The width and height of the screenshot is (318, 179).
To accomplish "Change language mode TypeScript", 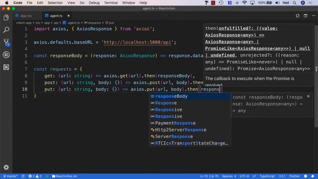I will click(267, 176).
